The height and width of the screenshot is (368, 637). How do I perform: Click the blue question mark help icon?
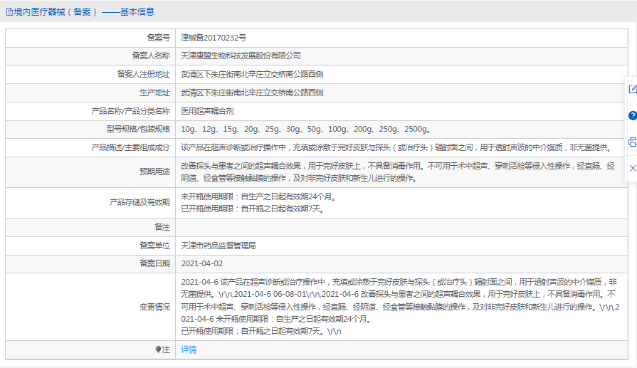click(633, 116)
